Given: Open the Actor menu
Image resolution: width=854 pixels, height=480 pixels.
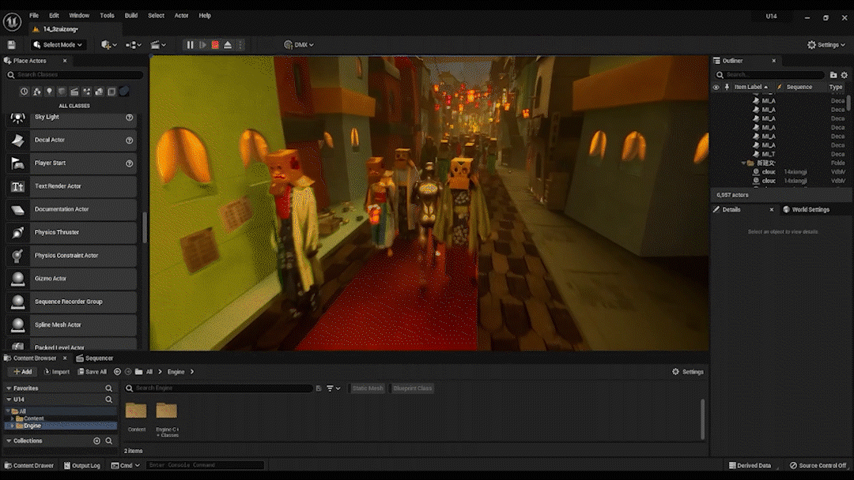Looking at the screenshot, I should pos(181,16).
